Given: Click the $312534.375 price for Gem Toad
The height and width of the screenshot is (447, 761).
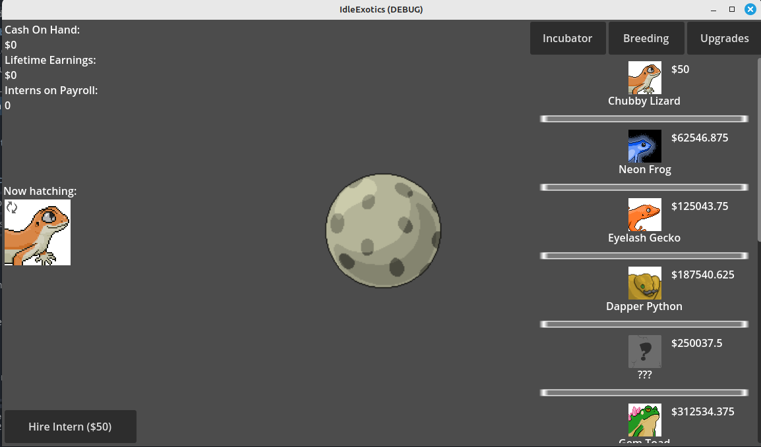Looking at the screenshot, I should point(702,411).
